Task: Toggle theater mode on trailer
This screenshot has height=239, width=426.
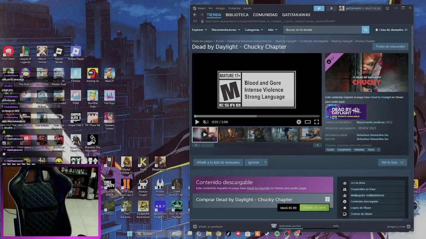Action: pyautogui.click(x=308, y=122)
